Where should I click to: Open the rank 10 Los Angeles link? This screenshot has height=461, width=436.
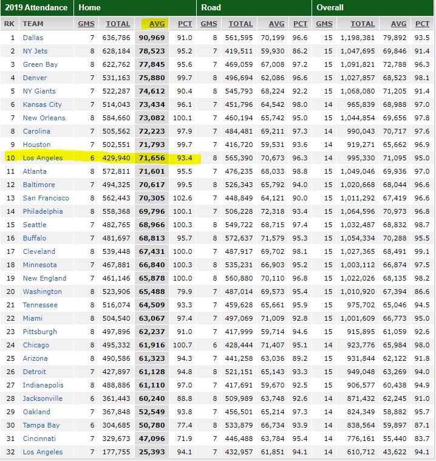pos(43,158)
